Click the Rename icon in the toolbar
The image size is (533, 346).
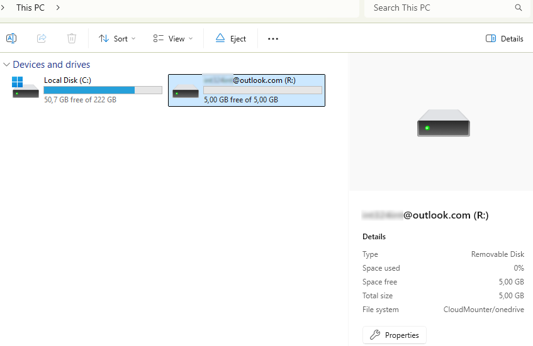(x=11, y=38)
